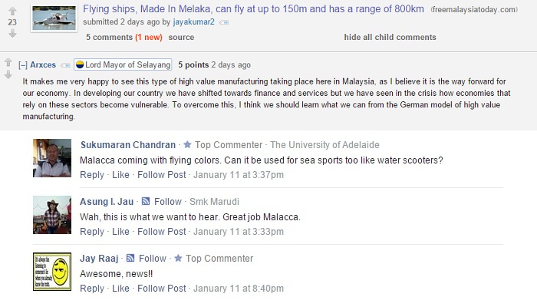Follow Post on Jay Raaj's comment
This screenshot has width=537, height=307.
(161, 289)
